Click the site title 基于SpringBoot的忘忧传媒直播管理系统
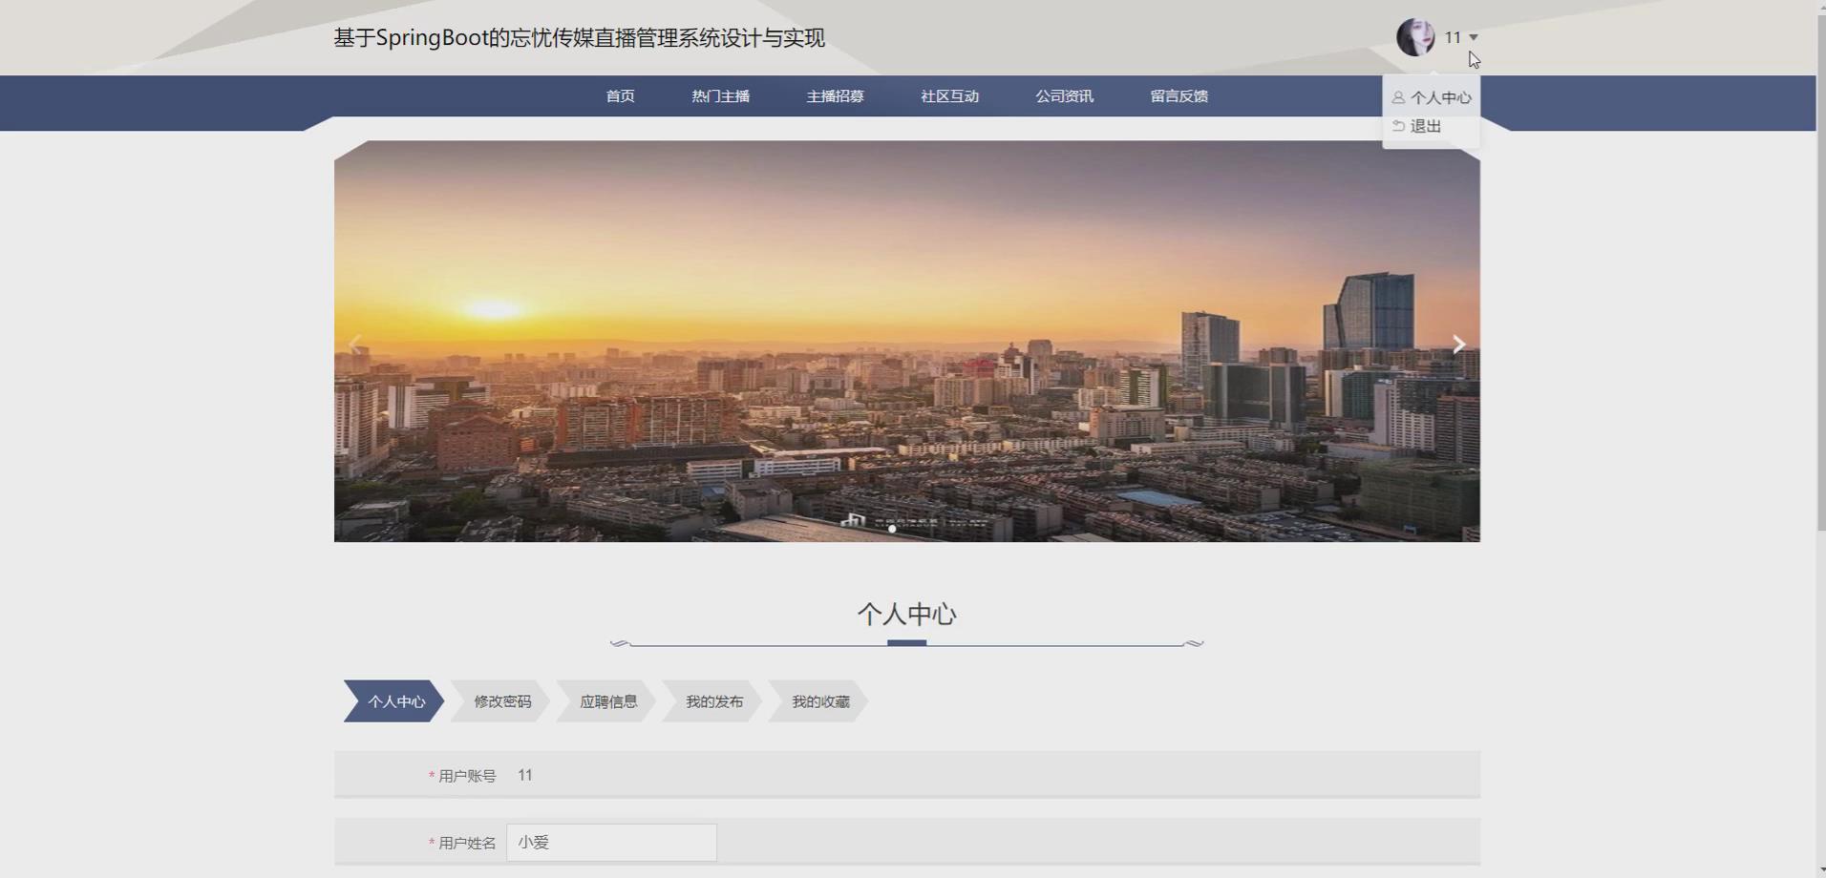Viewport: 1826px width, 878px height. coord(580,38)
